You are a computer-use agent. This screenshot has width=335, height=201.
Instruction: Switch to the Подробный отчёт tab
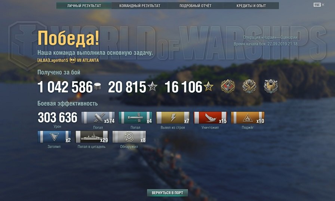(x=195, y=6)
